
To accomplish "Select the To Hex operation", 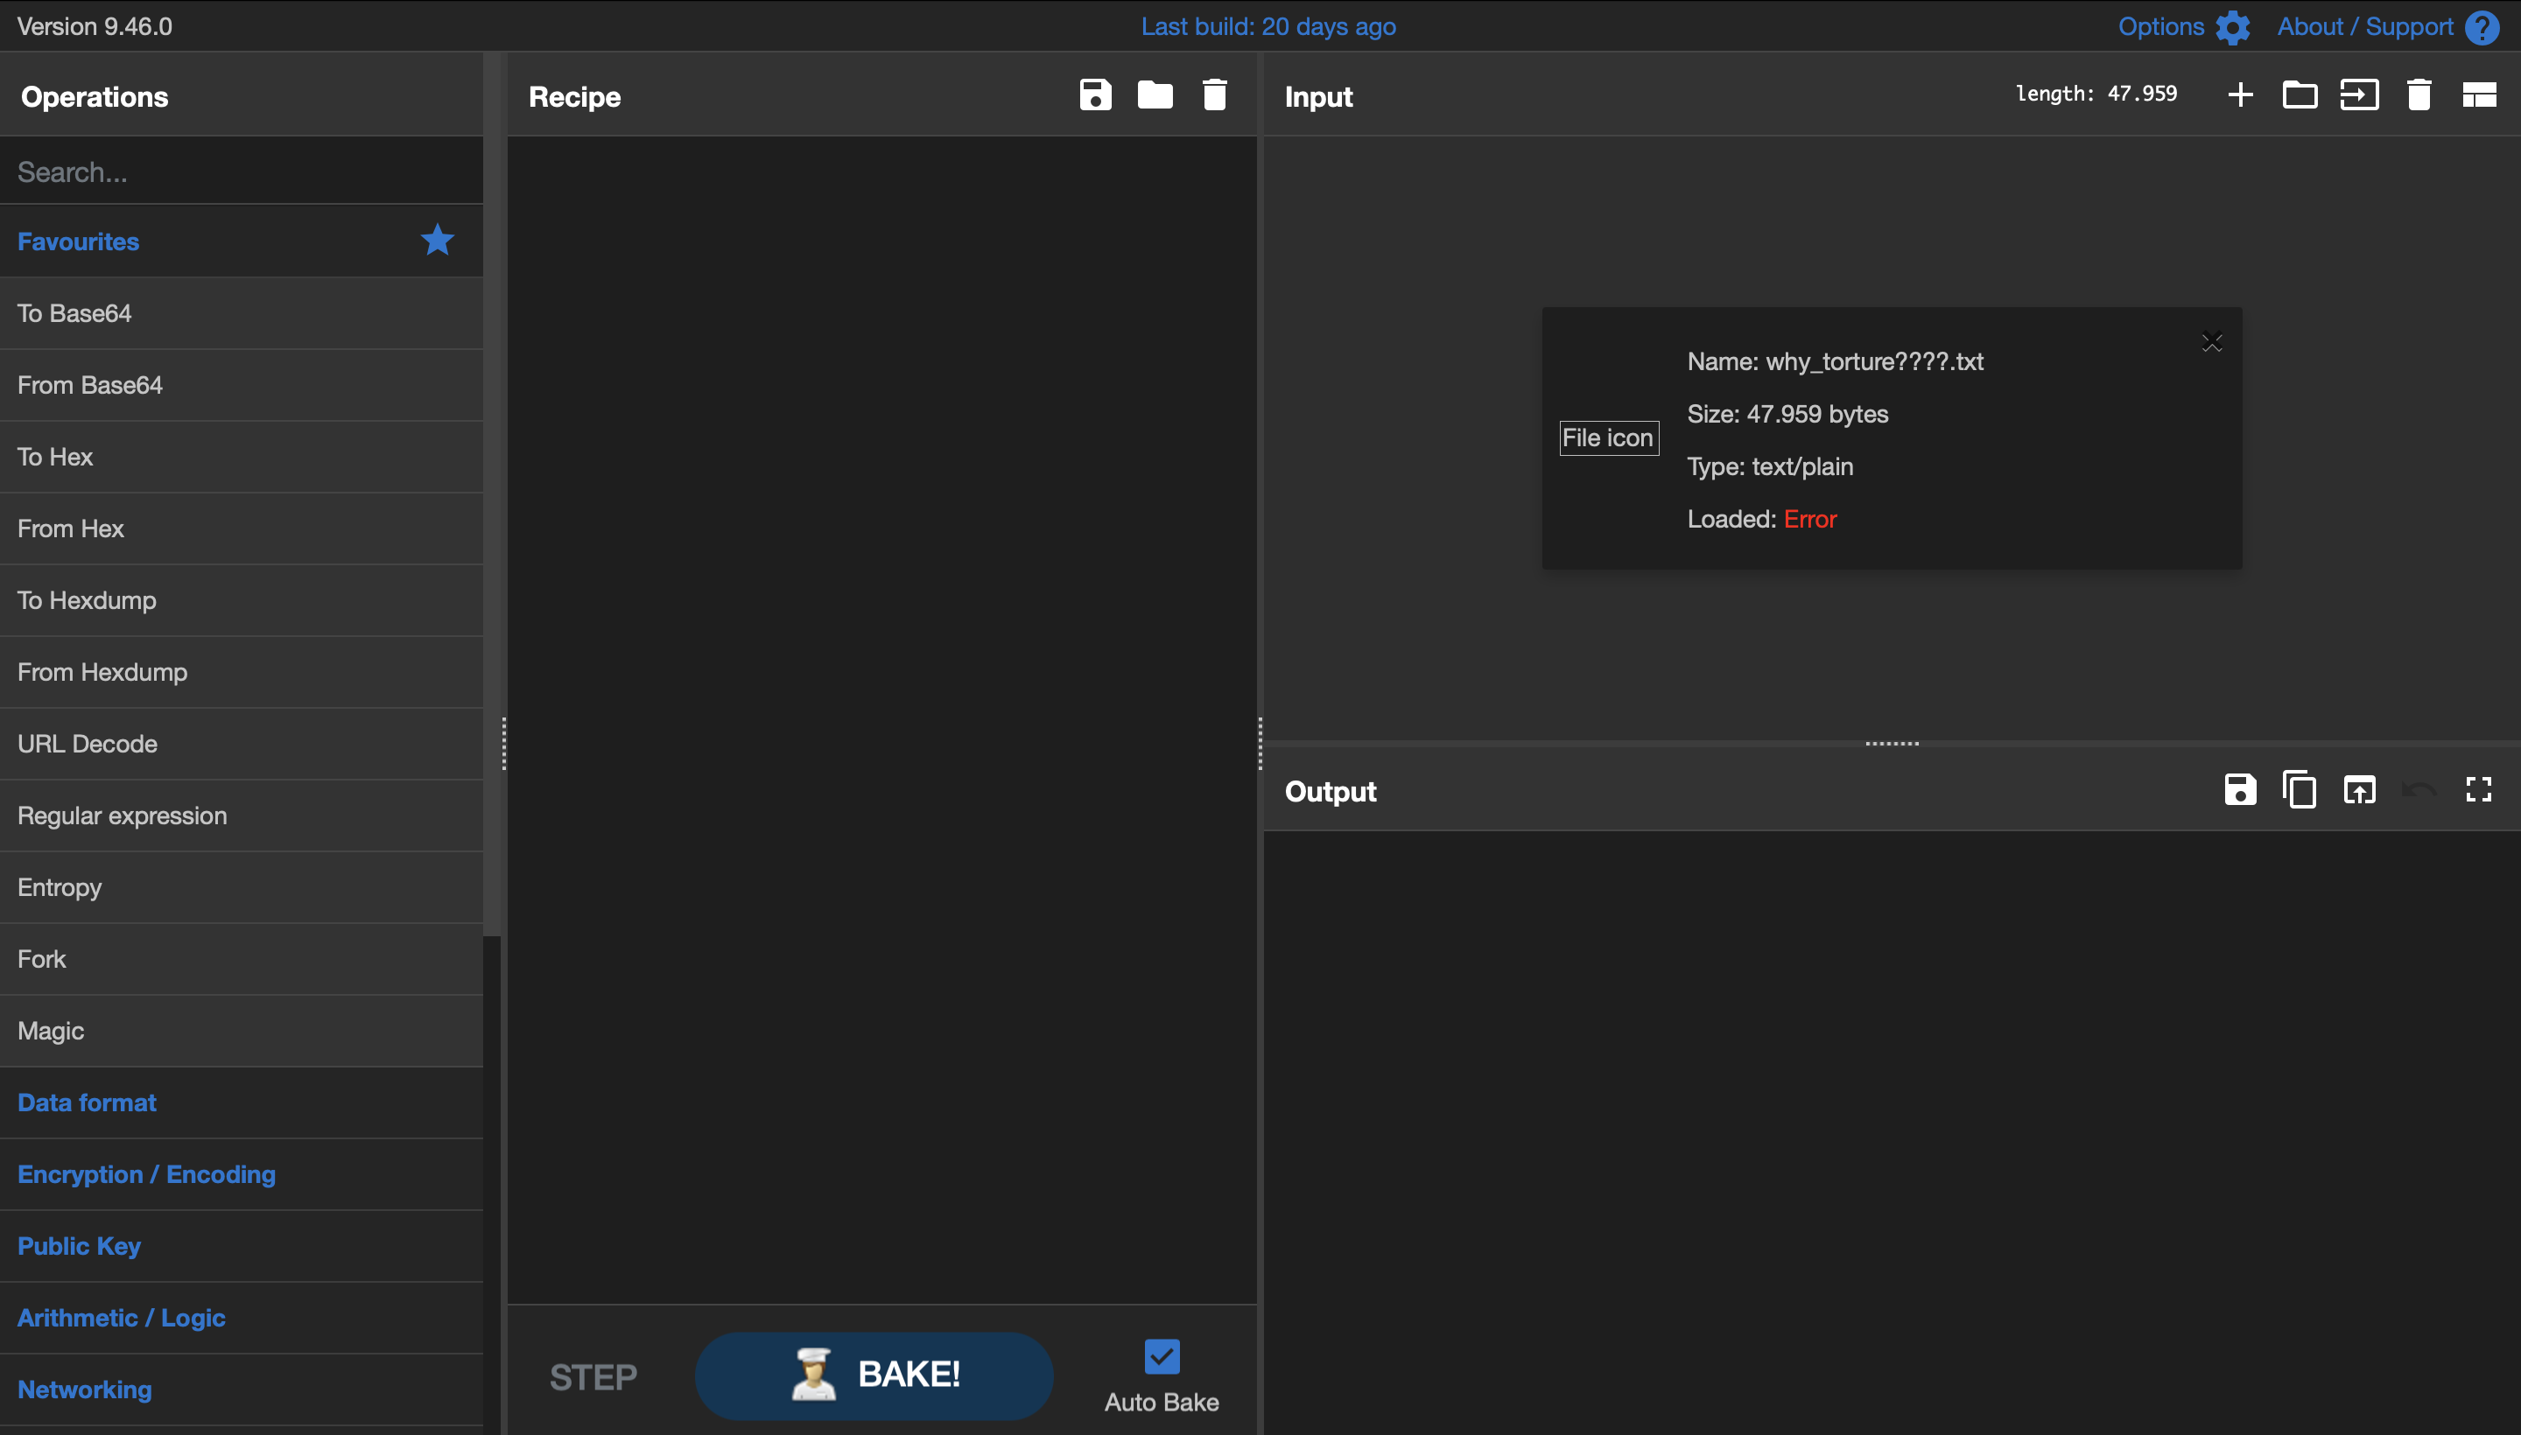I will tap(242, 458).
